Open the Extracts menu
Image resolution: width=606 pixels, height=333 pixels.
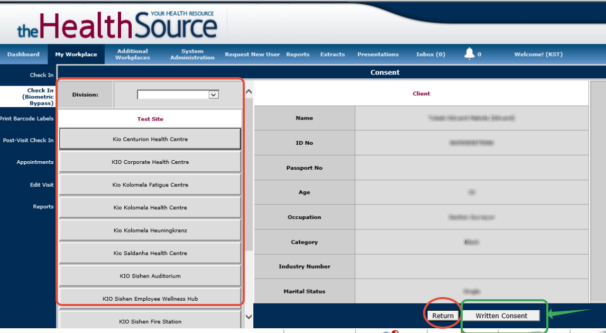click(333, 54)
